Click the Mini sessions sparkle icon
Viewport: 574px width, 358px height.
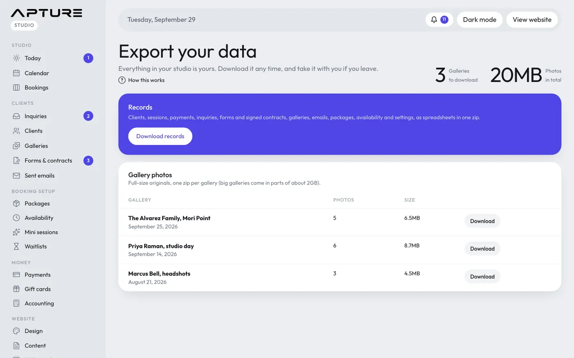(16, 232)
